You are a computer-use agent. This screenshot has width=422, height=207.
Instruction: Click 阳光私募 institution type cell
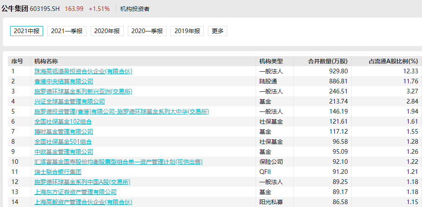271,202
